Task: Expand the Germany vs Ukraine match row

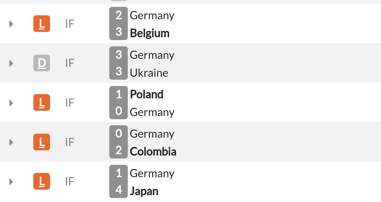Action: pyautogui.click(x=11, y=63)
